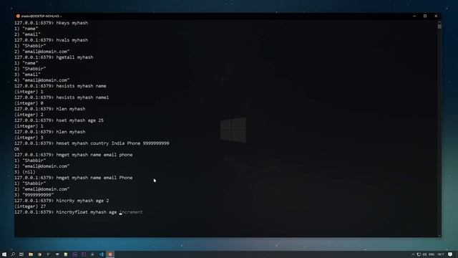The height and width of the screenshot is (258, 458).
Task: Open Task View on taskbar
Action: [x=21, y=254]
